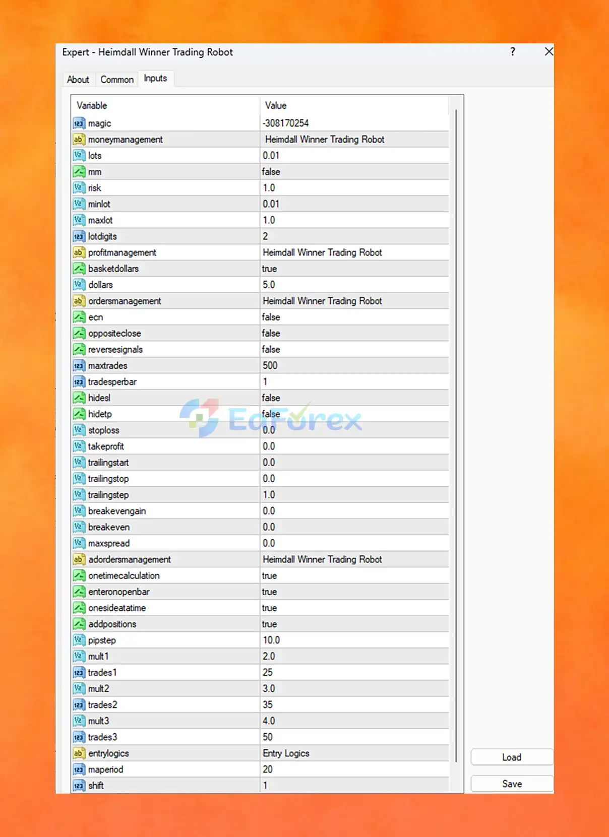Click the onesideatatime variable name
The width and height of the screenshot is (609, 837).
click(117, 608)
